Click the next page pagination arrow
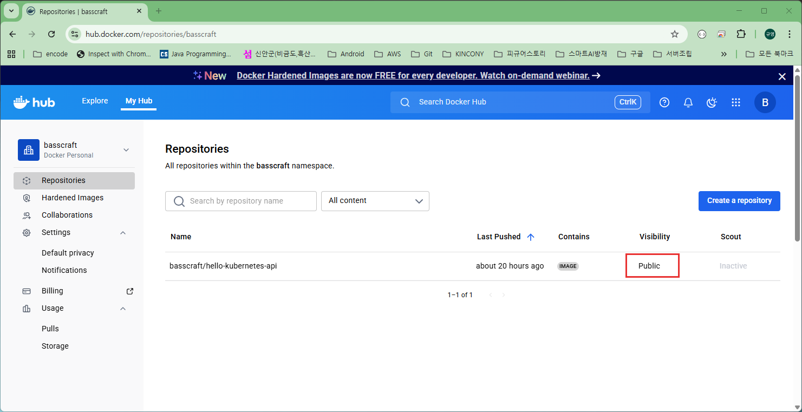This screenshot has height=412, width=802. click(x=504, y=296)
